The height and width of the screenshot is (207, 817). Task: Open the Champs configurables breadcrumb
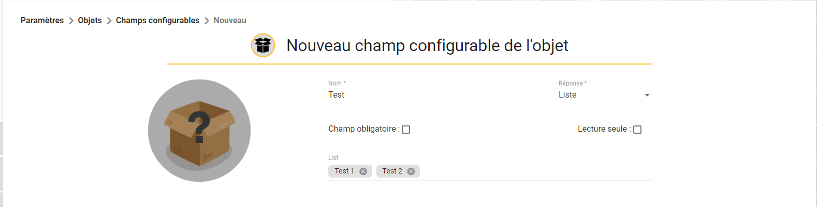pos(157,21)
